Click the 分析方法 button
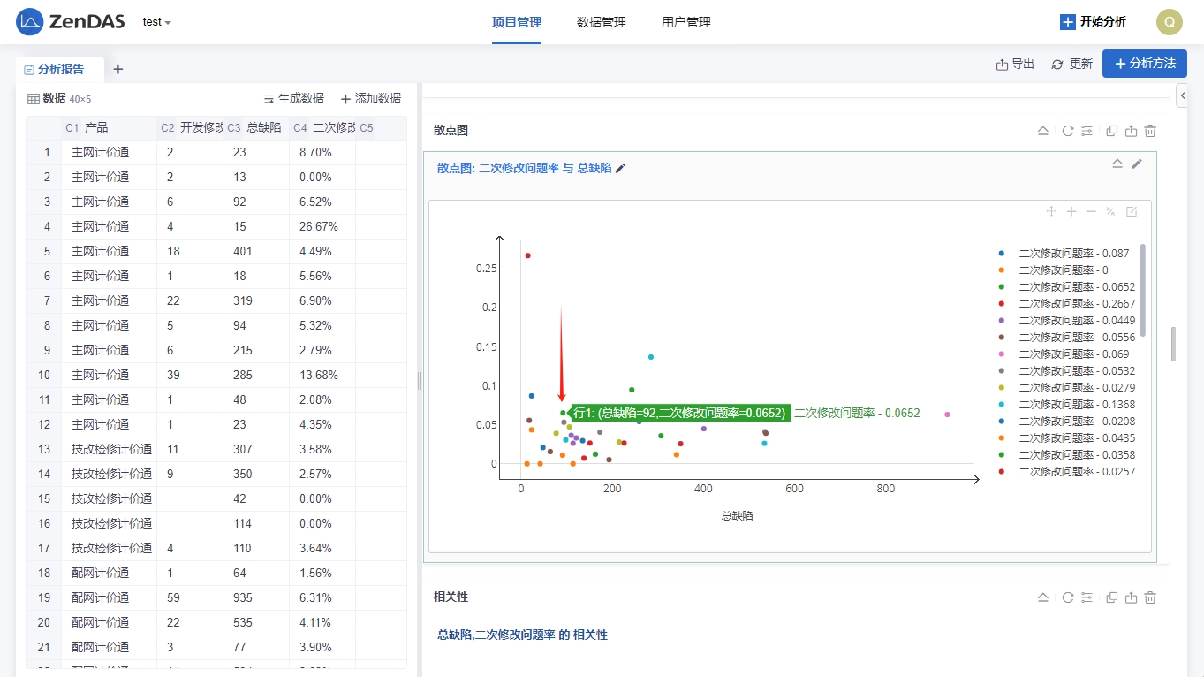The height and width of the screenshot is (677, 1204). [x=1144, y=64]
